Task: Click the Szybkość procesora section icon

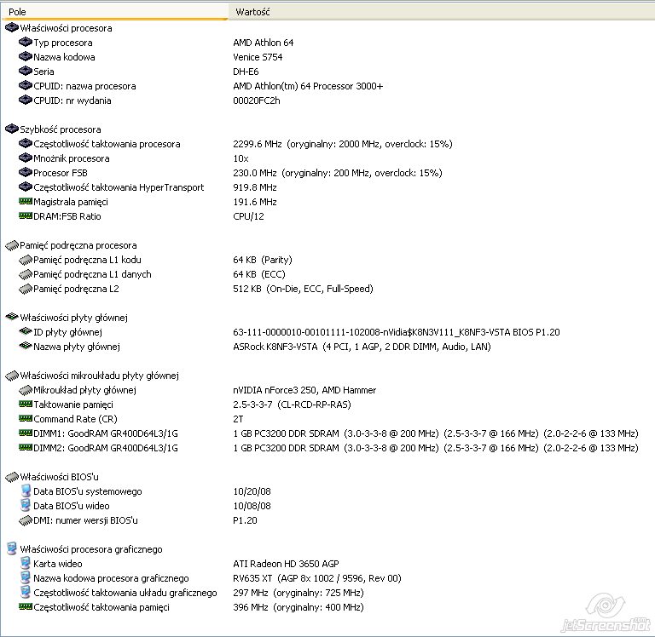Action: click(12, 129)
